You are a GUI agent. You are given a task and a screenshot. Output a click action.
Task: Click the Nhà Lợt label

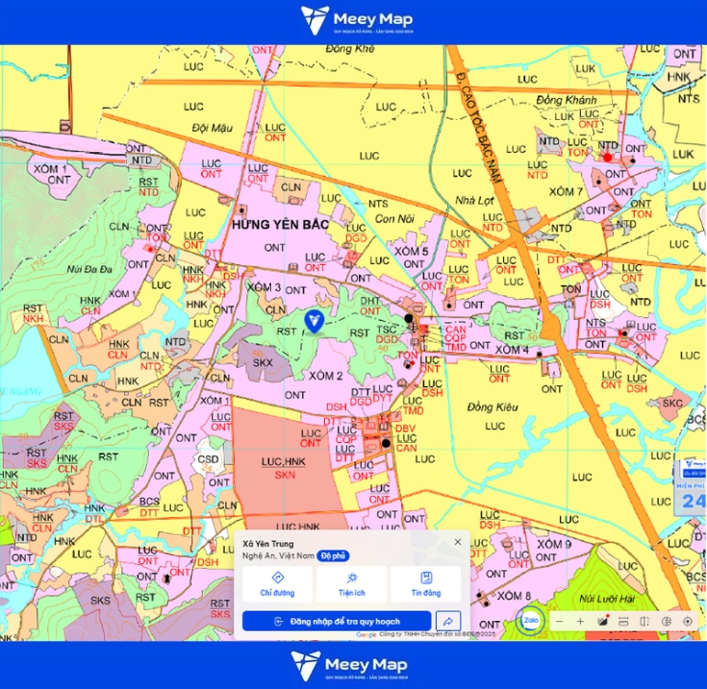pyautogui.click(x=474, y=201)
